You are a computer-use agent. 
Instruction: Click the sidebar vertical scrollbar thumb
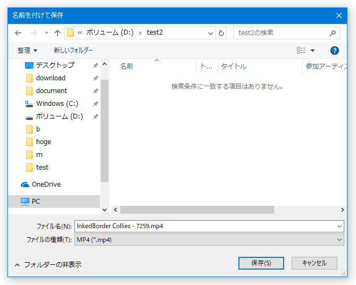click(104, 131)
